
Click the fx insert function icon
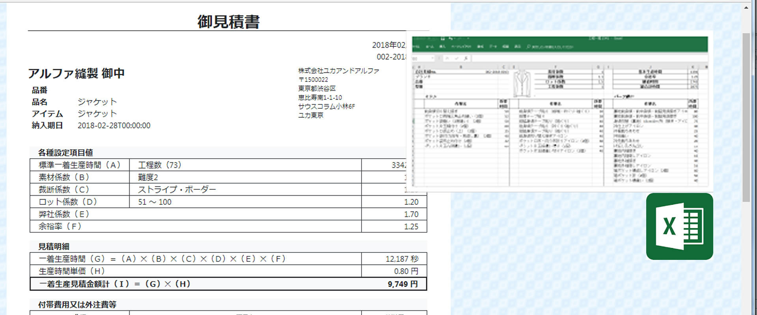(466, 58)
